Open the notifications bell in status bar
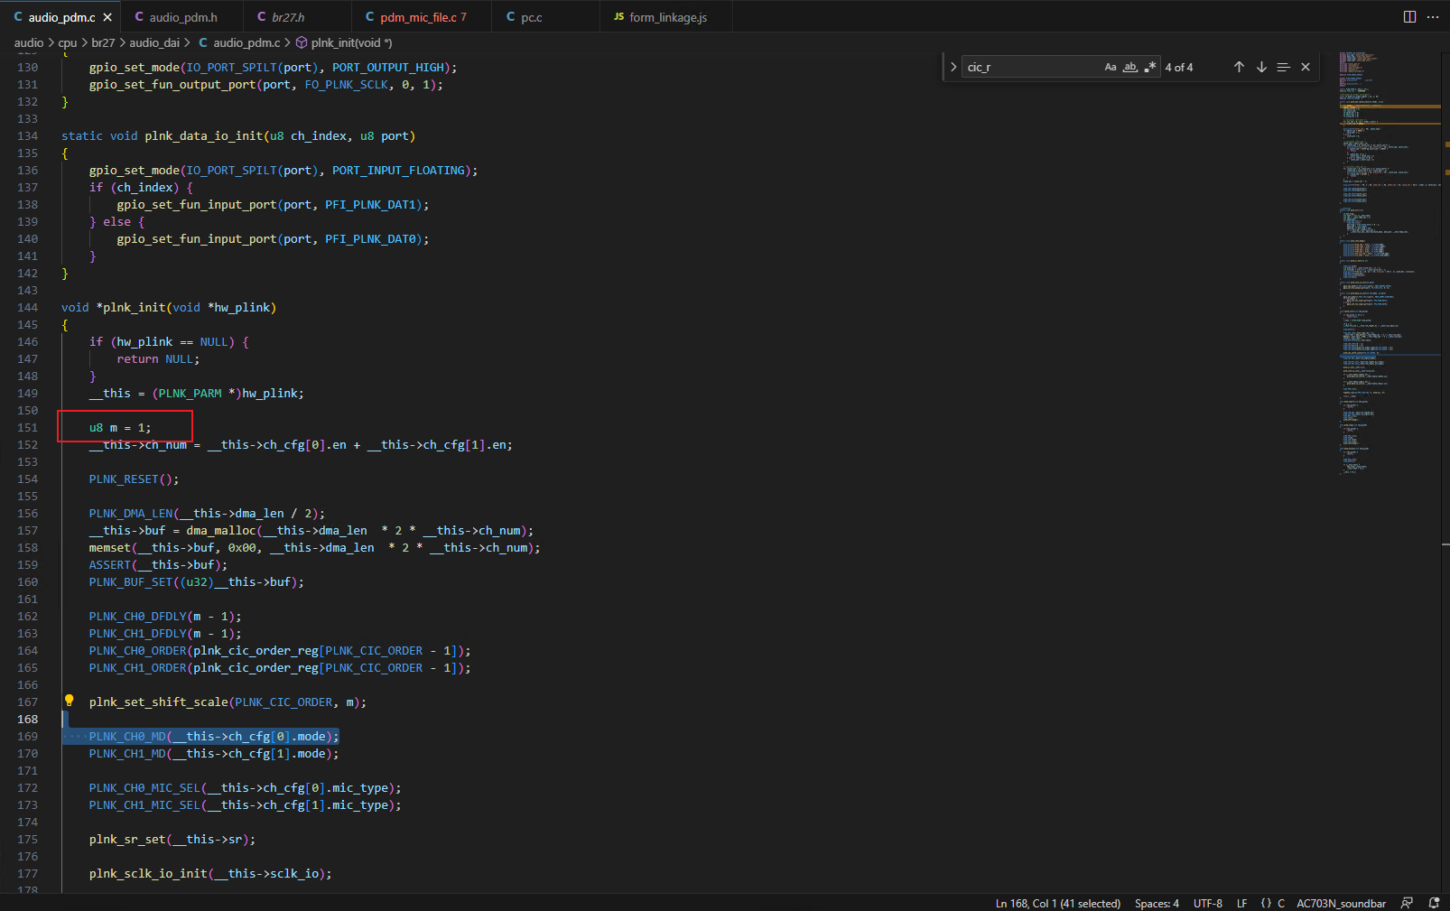This screenshot has height=911, width=1450. point(1434,903)
